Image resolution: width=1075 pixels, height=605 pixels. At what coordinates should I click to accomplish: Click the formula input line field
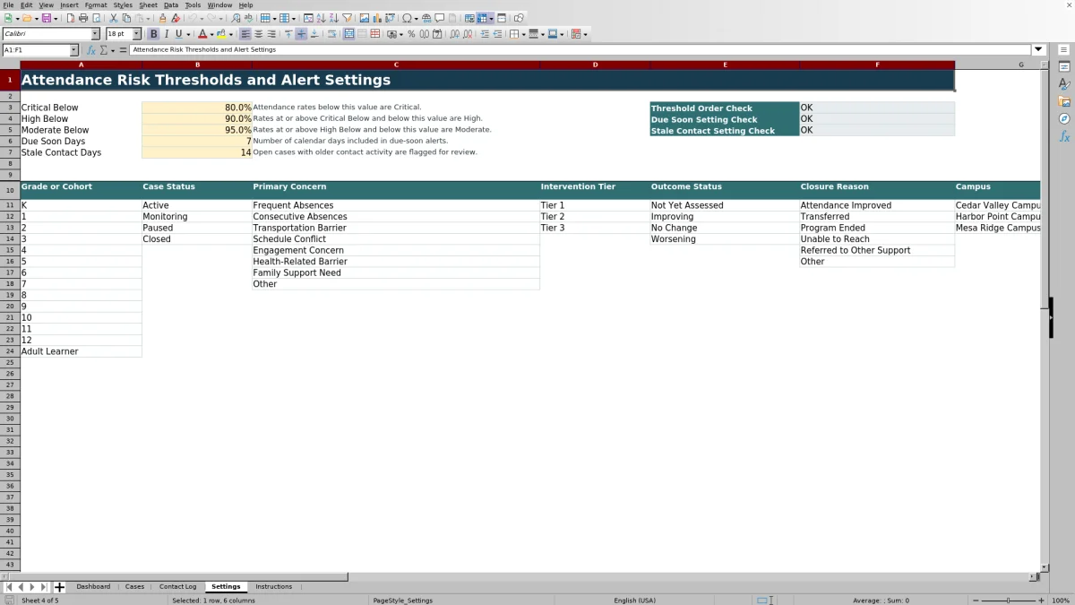click(580, 50)
